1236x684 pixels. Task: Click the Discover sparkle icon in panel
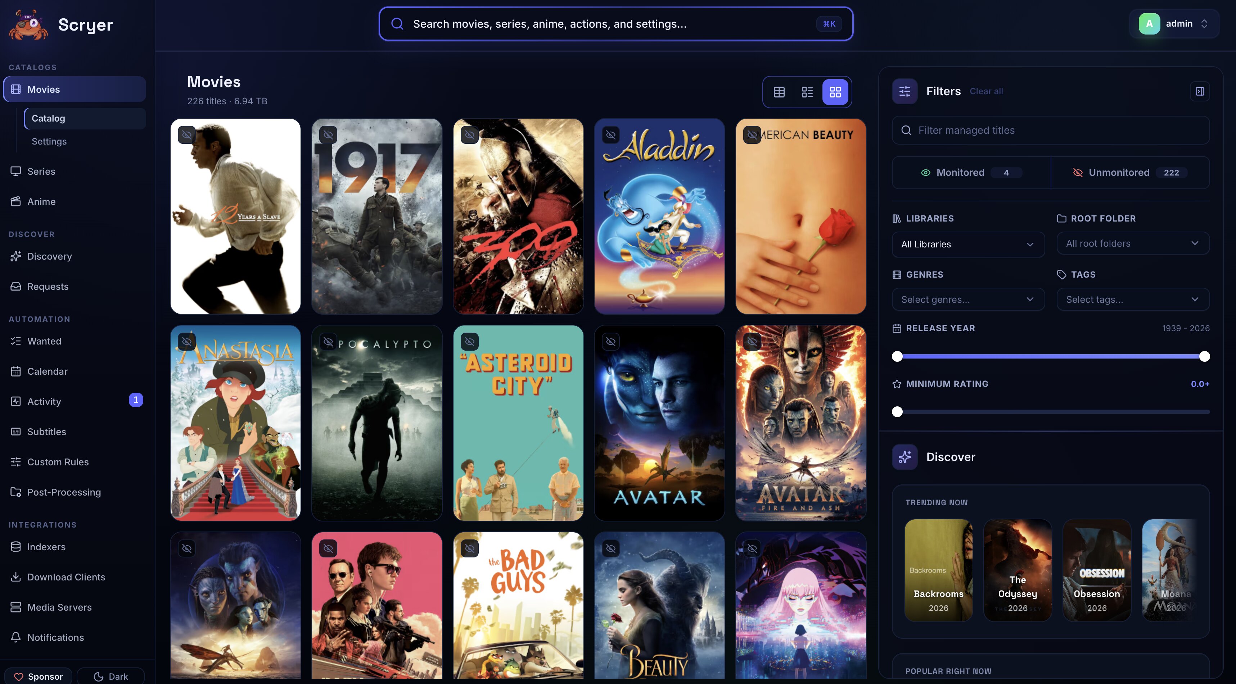pos(905,457)
